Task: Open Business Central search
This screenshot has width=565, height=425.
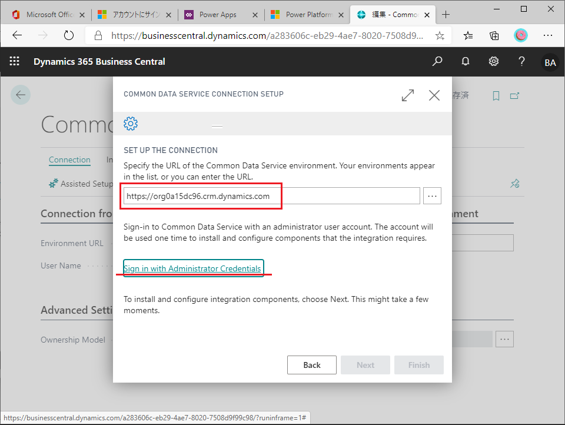Action: (x=437, y=61)
